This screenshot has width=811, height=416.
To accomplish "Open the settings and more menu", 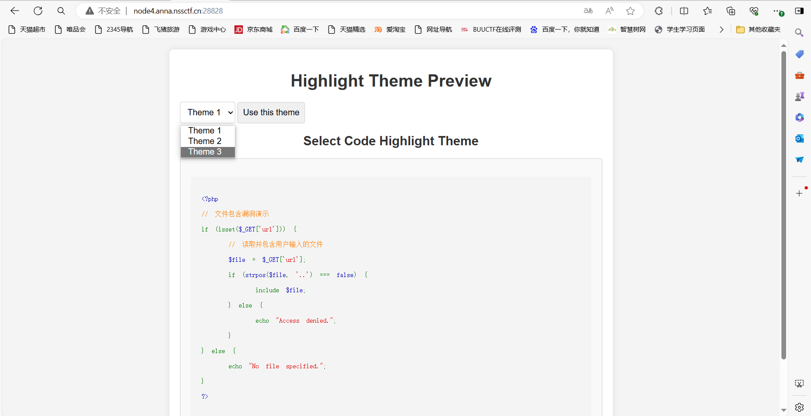I will tap(778, 11).
